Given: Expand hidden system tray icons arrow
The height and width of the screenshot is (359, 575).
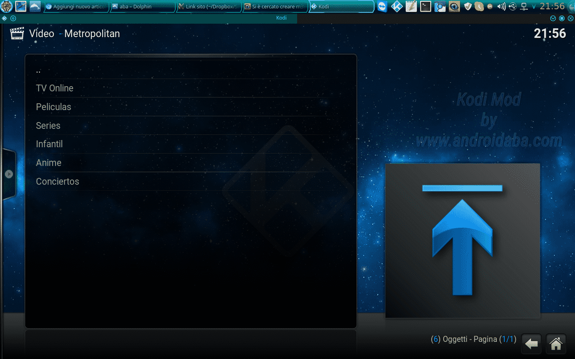Looking at the screenshot, I should pyautogui.click(x=533, y=6).
